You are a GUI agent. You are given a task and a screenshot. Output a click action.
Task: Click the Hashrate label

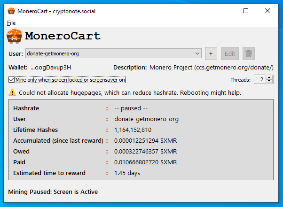(26, 108)
